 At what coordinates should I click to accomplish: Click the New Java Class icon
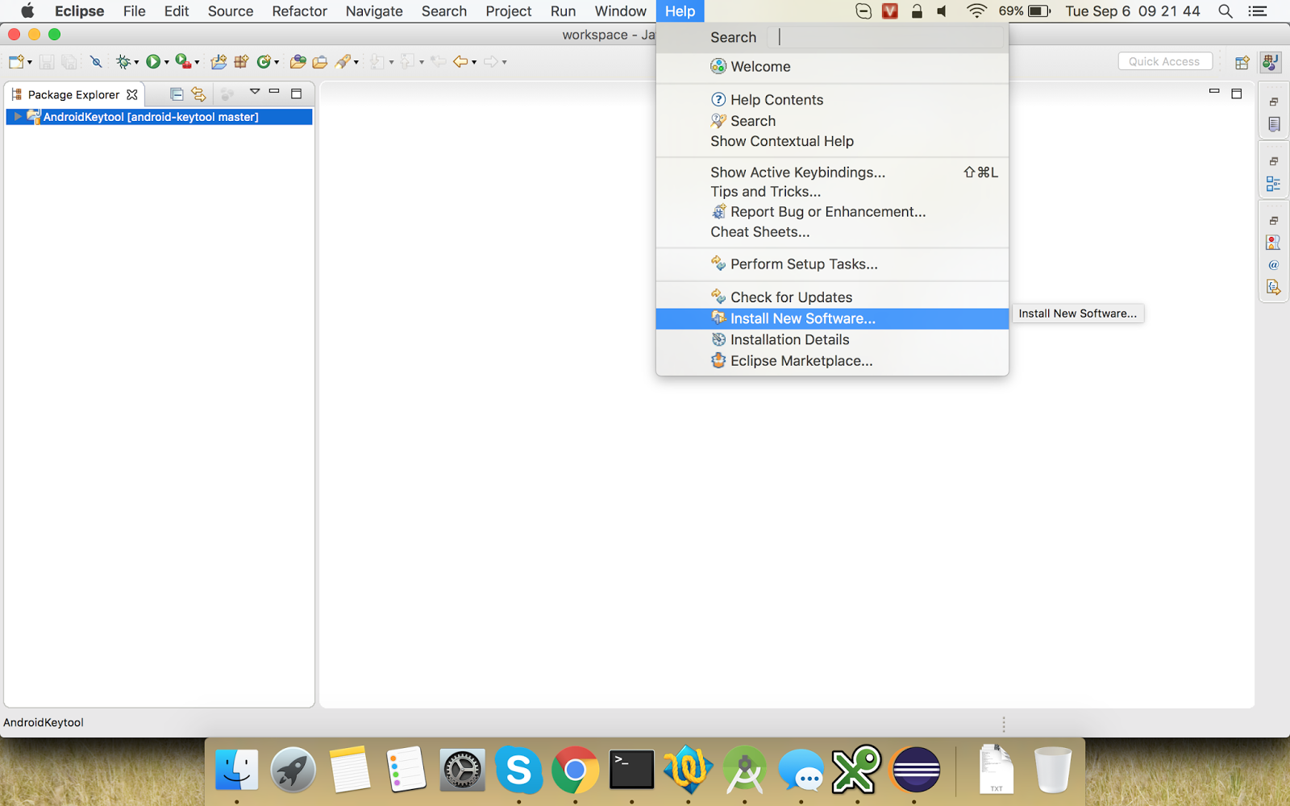(264, 62)
